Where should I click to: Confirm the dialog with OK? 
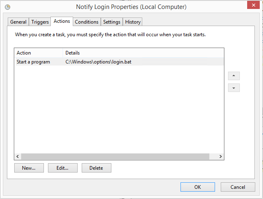pos(198,187)
